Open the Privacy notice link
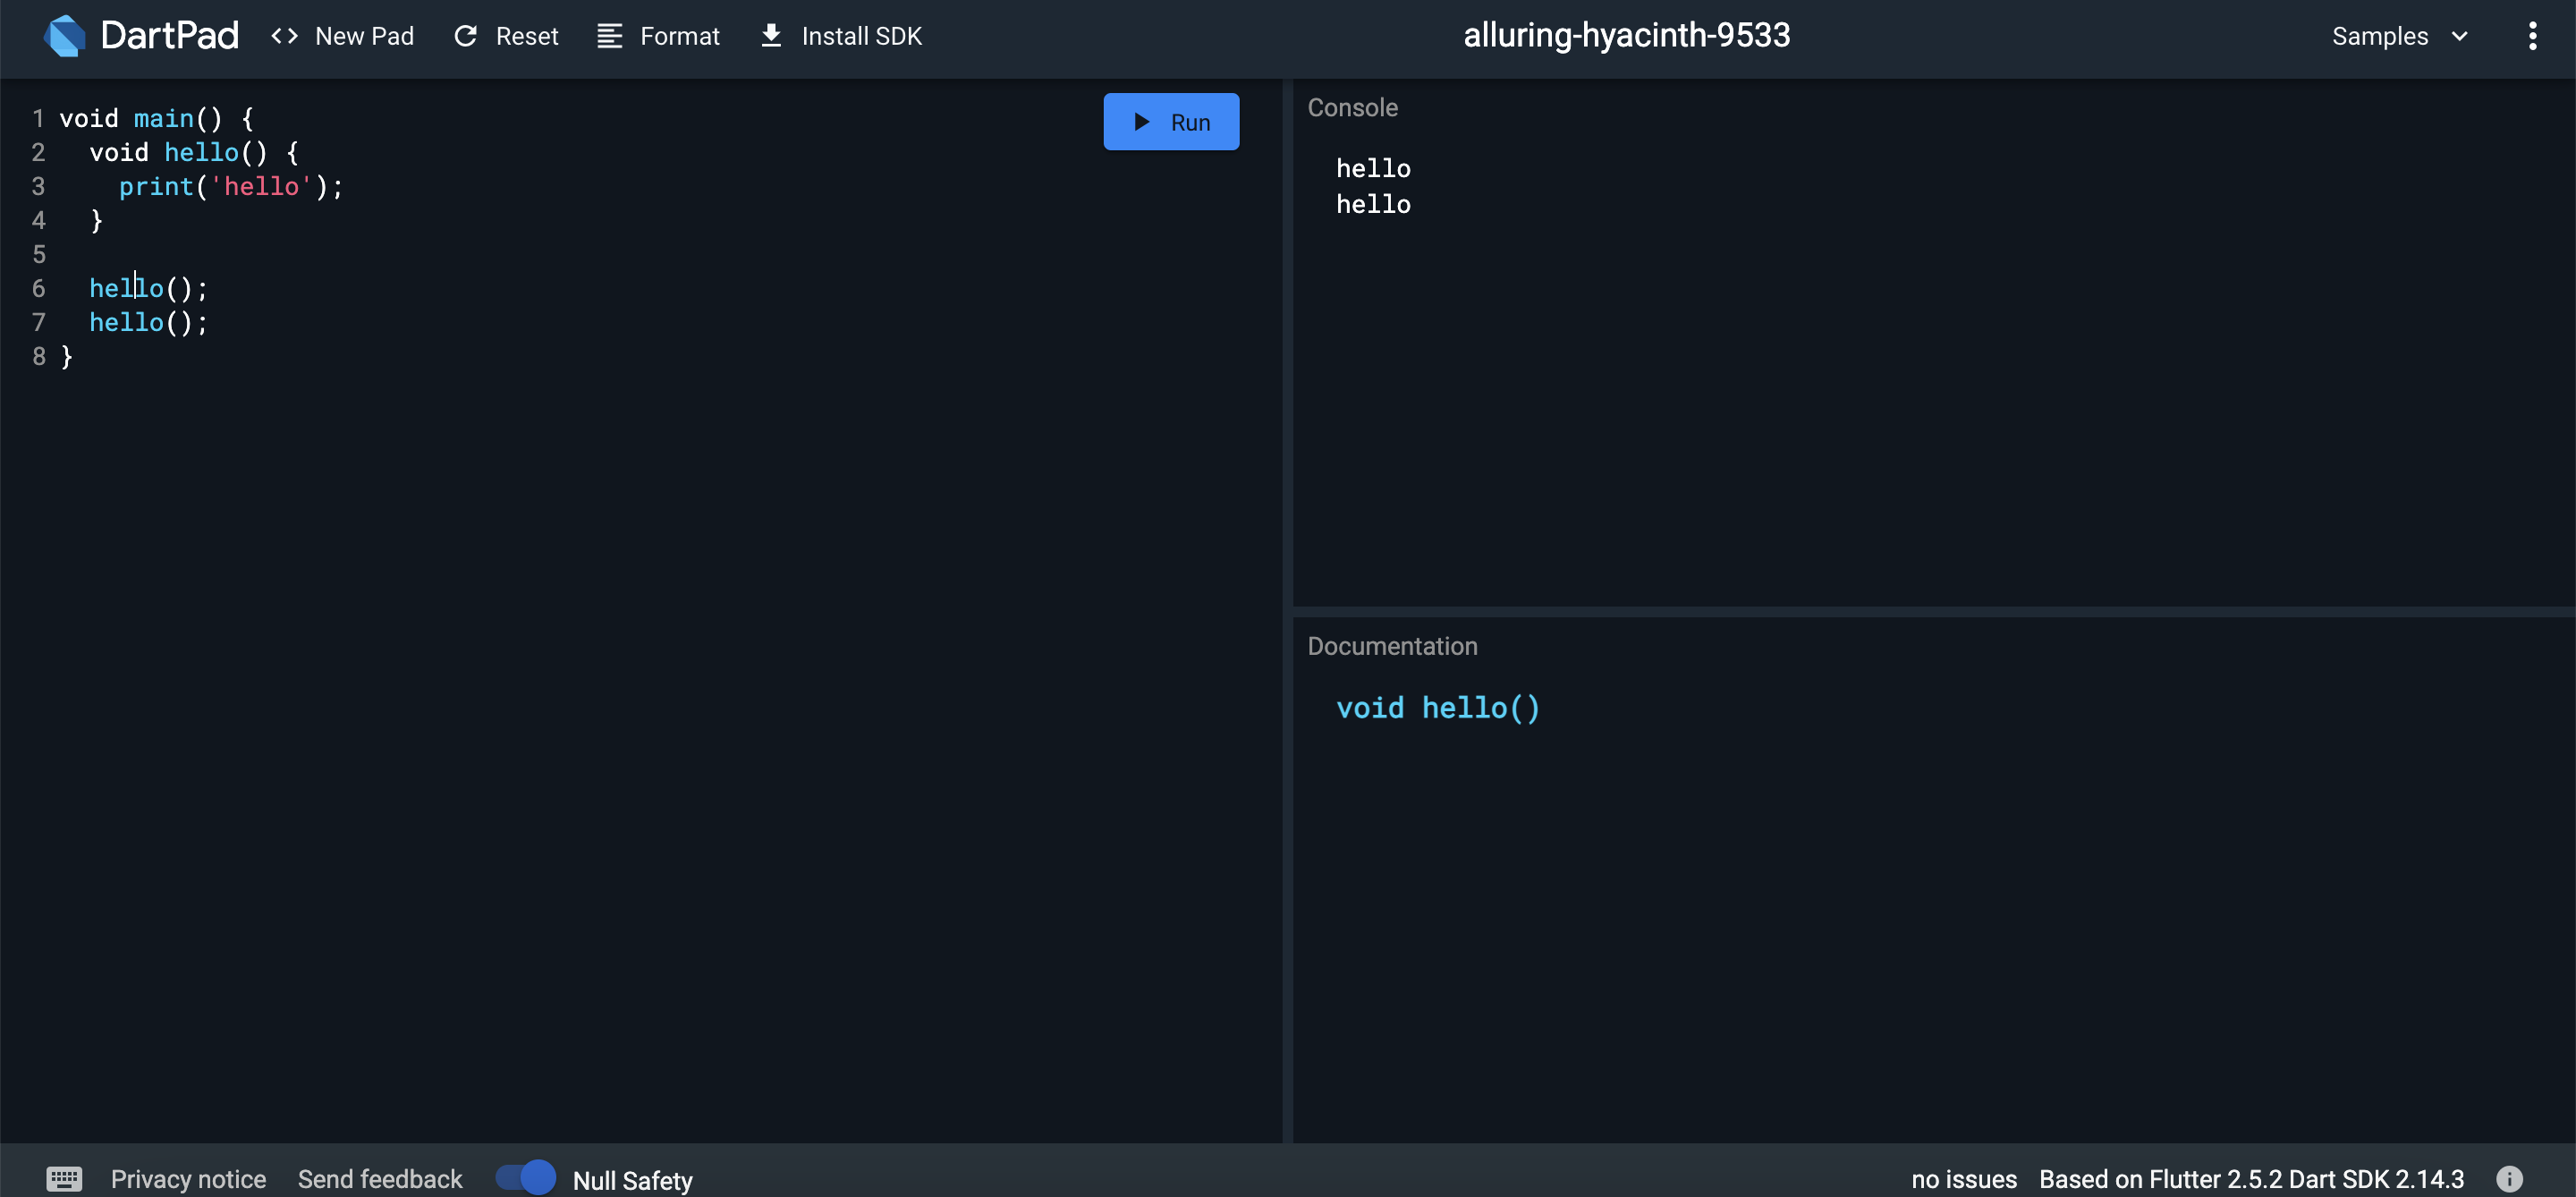The height and width of the screenshot is (1197, 2576). coord(188,1178)
